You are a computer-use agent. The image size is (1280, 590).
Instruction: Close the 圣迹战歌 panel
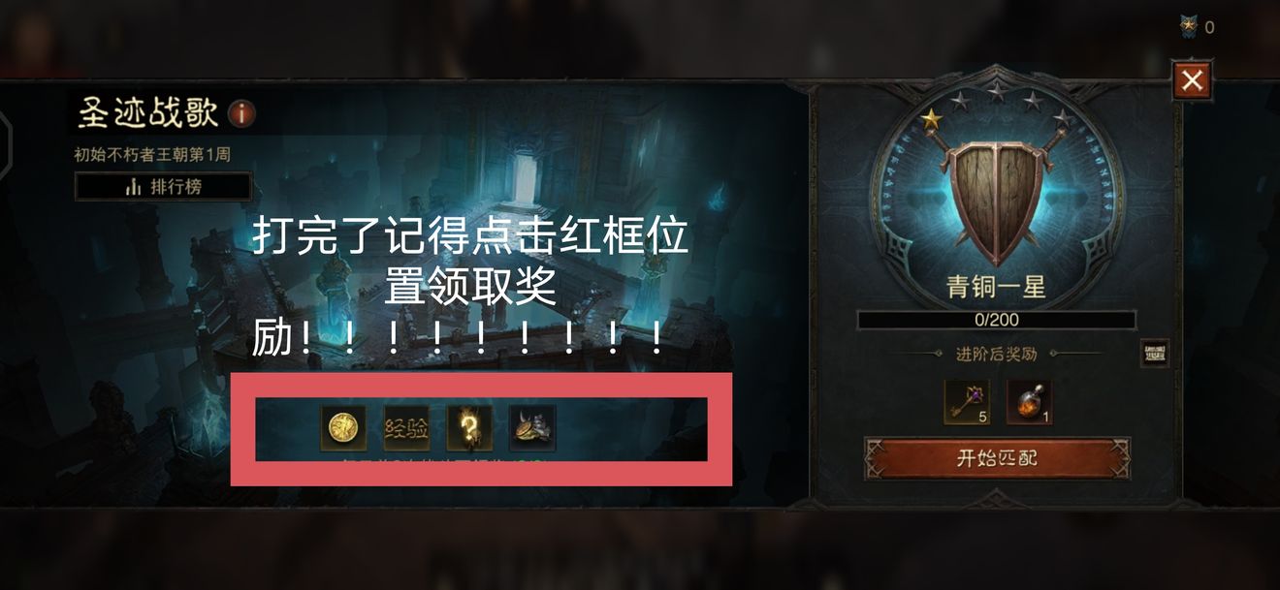(1192, 80)
